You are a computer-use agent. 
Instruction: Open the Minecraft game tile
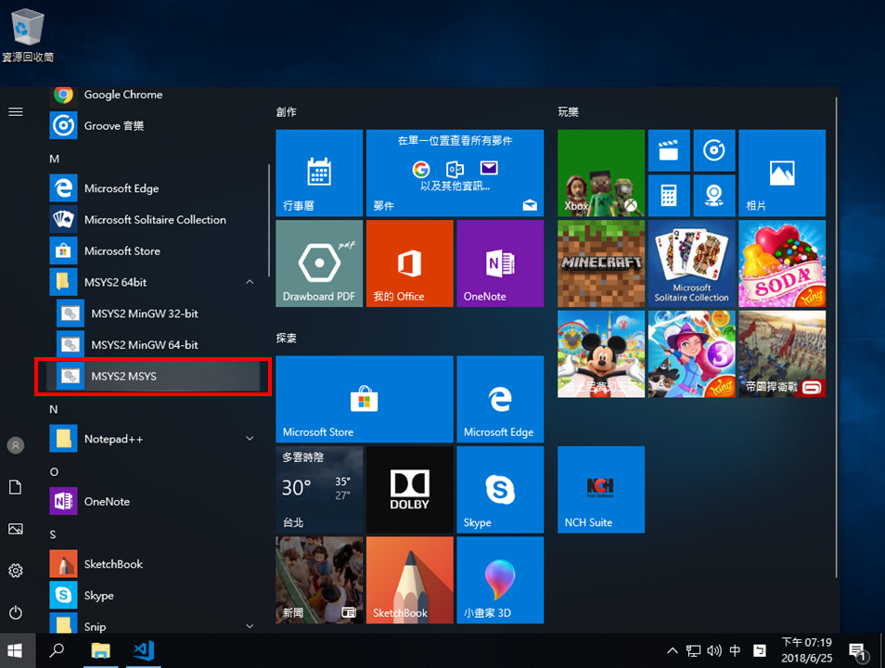pos(601,263)
